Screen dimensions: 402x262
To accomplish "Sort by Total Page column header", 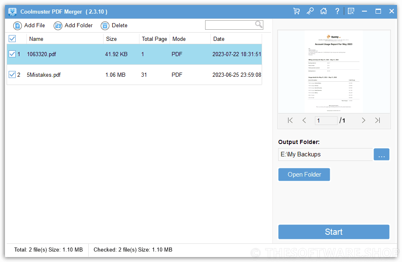I will coord(154,39).
